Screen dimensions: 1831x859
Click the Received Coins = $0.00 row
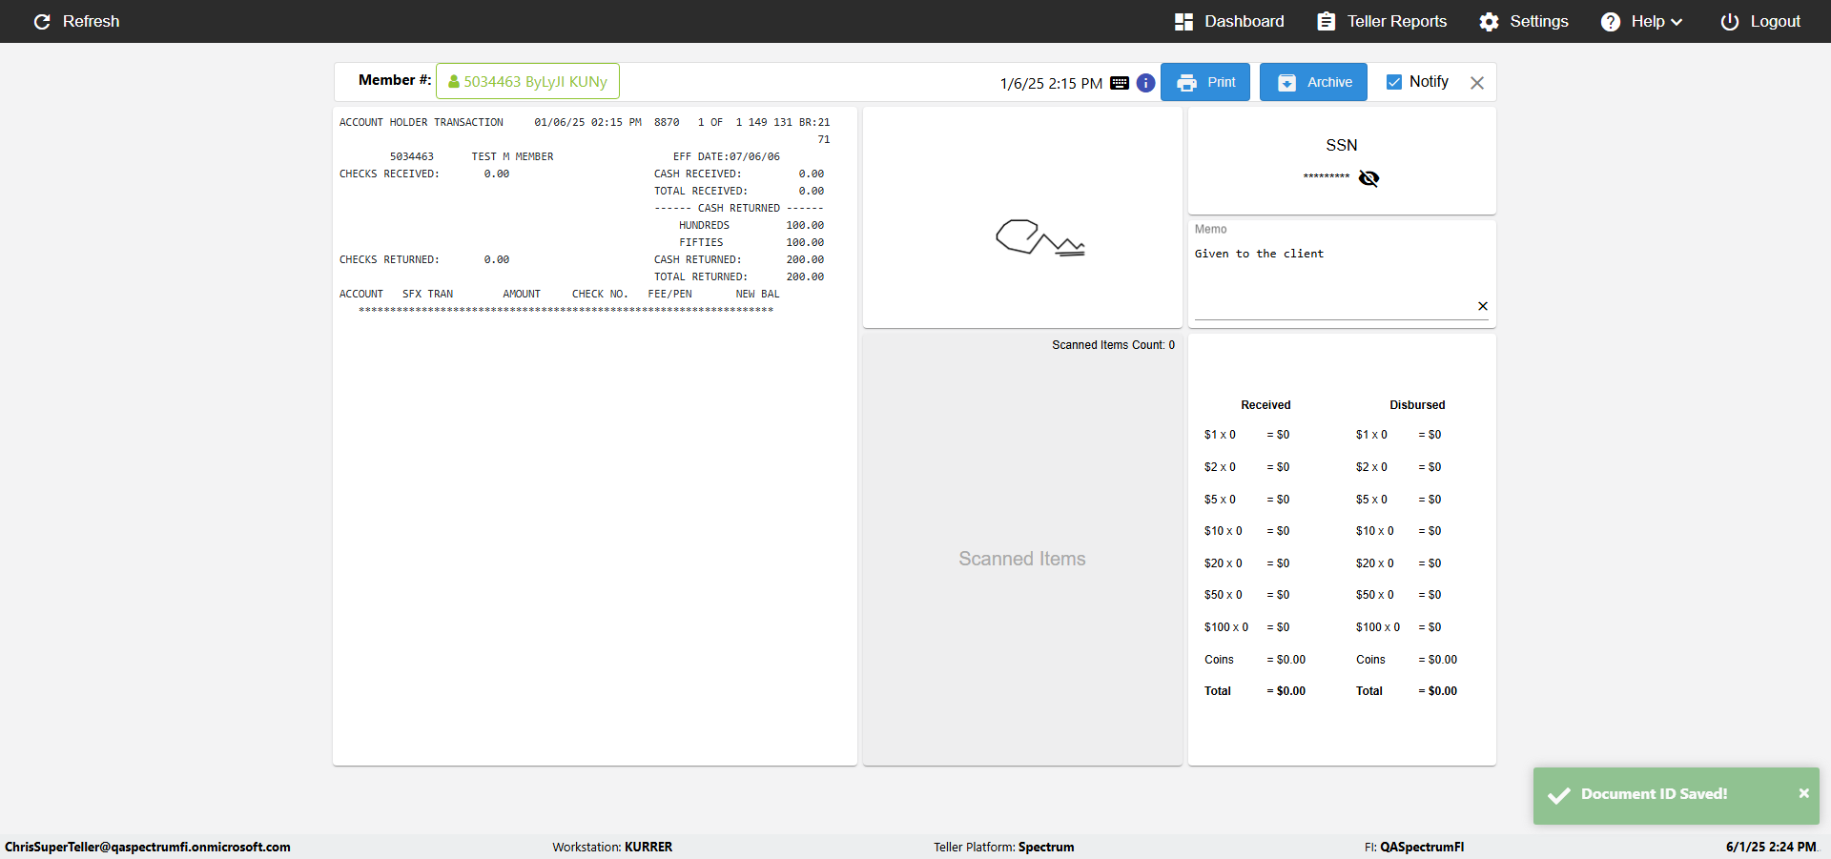tap(1255, 660)
